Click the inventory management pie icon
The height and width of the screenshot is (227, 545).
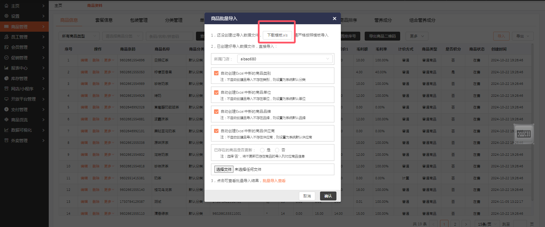coord(6,78)
